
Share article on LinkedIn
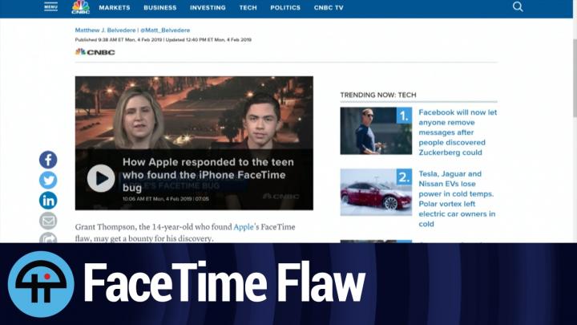point(48,201)
